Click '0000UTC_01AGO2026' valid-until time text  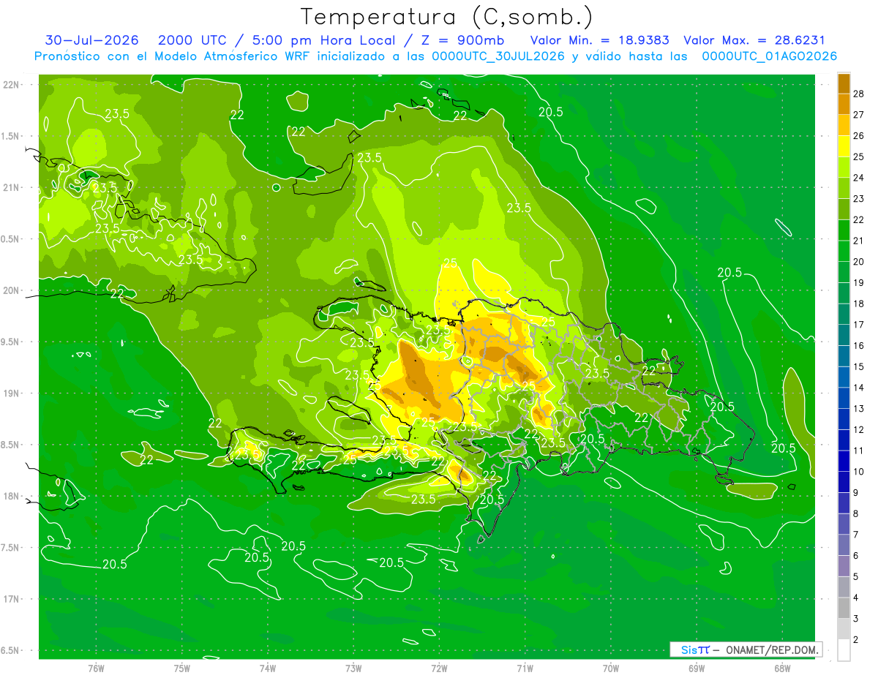[x=770, y=56]
